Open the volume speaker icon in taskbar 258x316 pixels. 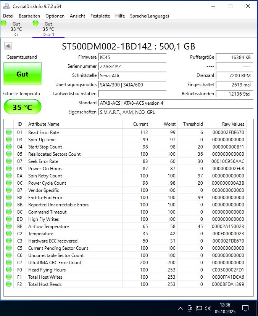pyautogui.click(x=208, y=308)
